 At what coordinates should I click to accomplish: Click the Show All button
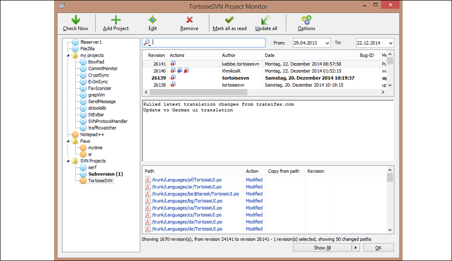coord(322,248)
